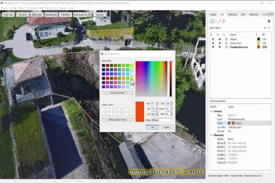The height and width of the screenshot is (183, 275).
Task: Select the black basic color swatch
Action: [104, 65]
